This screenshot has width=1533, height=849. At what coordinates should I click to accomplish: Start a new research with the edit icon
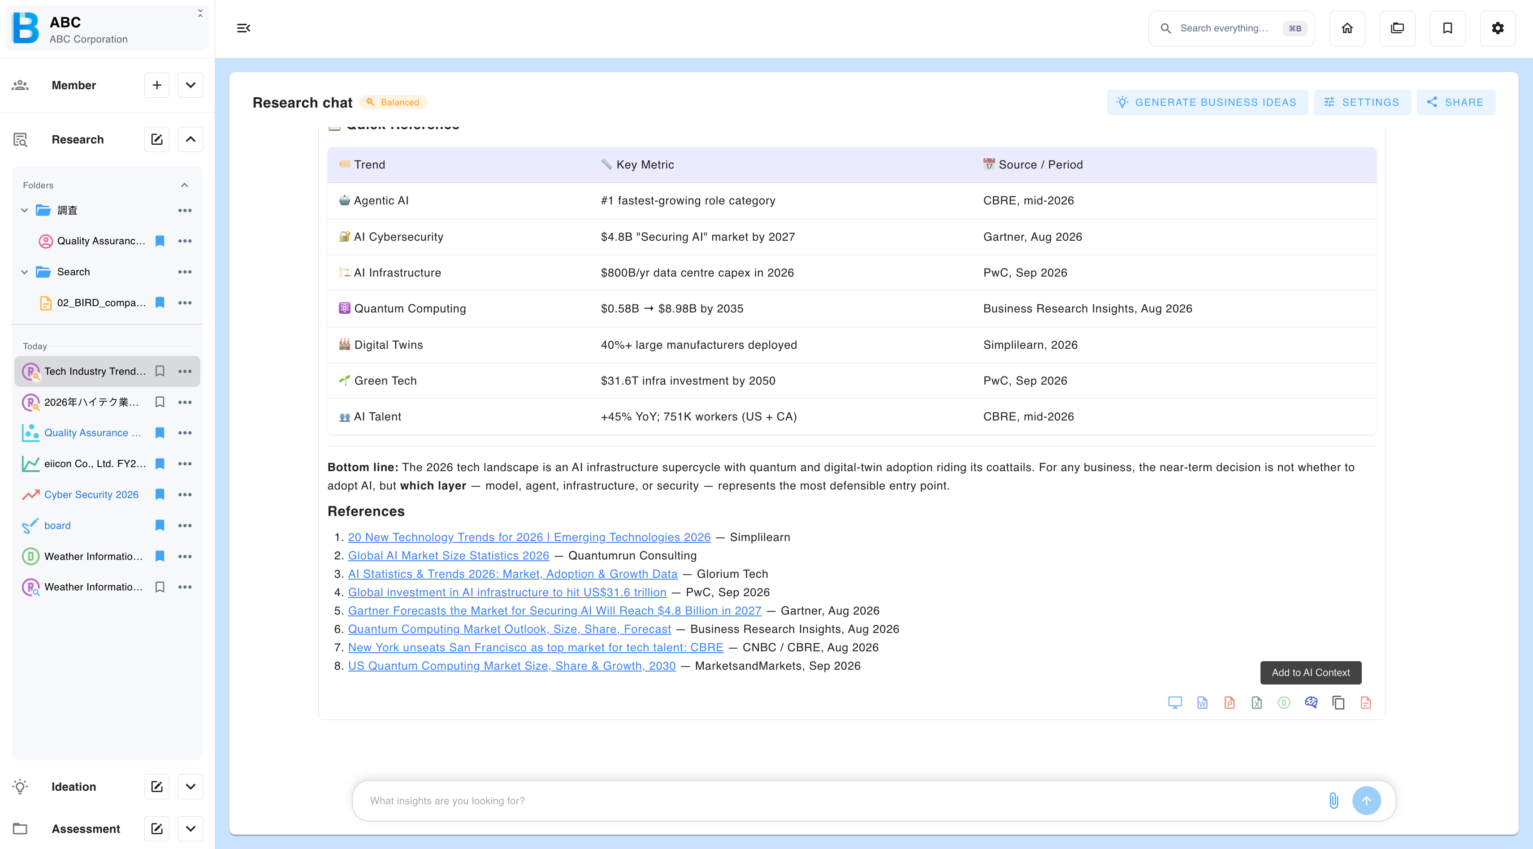click(156, 139)
